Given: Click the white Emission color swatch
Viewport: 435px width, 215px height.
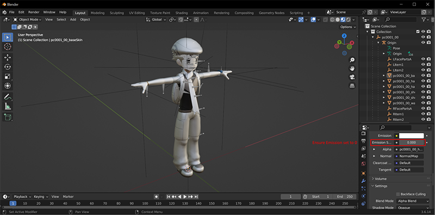Looking at the screenshot, I should 412,136.
